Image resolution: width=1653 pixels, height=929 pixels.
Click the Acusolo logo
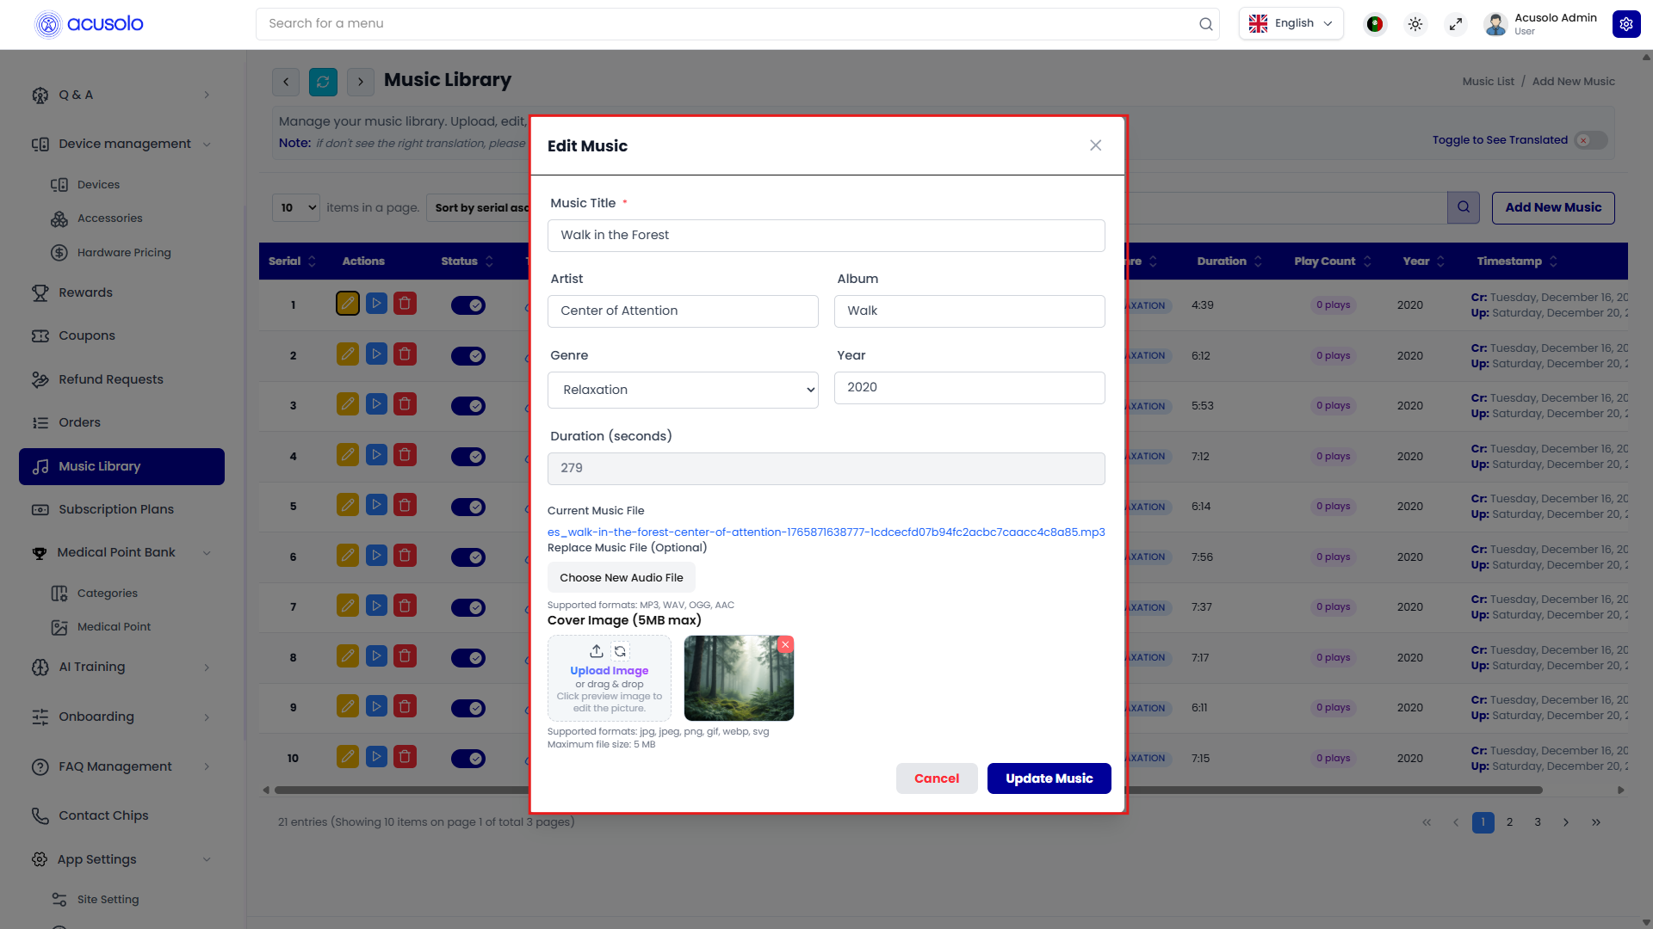tap(89, 24)
